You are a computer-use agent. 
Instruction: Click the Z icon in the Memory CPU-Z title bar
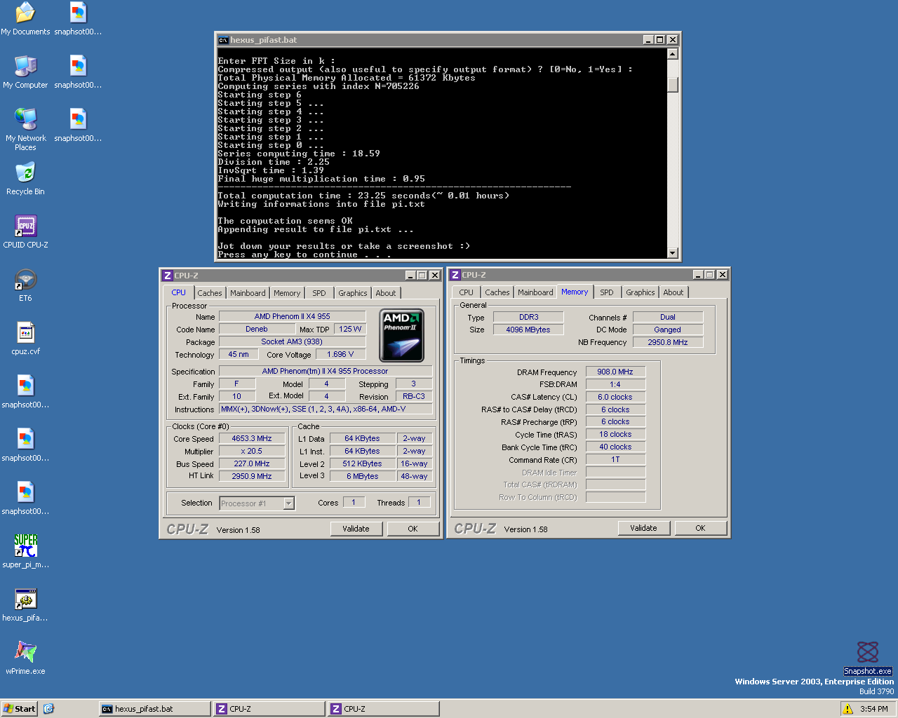tap(455, 275)
